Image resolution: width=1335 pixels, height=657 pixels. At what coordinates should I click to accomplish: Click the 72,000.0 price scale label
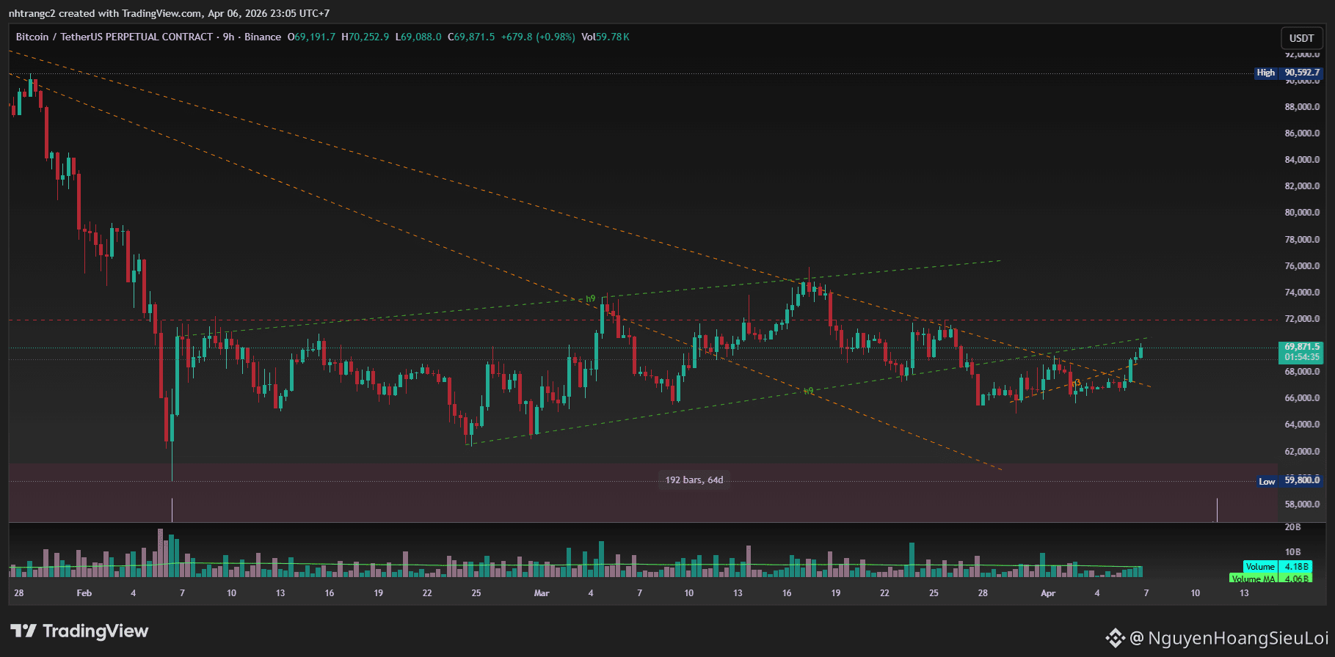tap(1302, 319)
